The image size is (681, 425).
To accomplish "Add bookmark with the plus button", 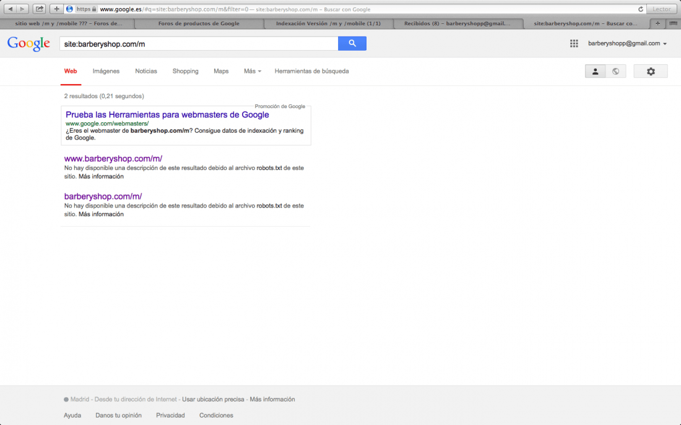I will click(56, 9).
